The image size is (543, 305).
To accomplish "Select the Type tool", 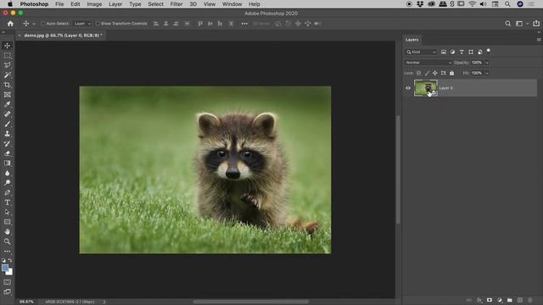I will point(8,202).
